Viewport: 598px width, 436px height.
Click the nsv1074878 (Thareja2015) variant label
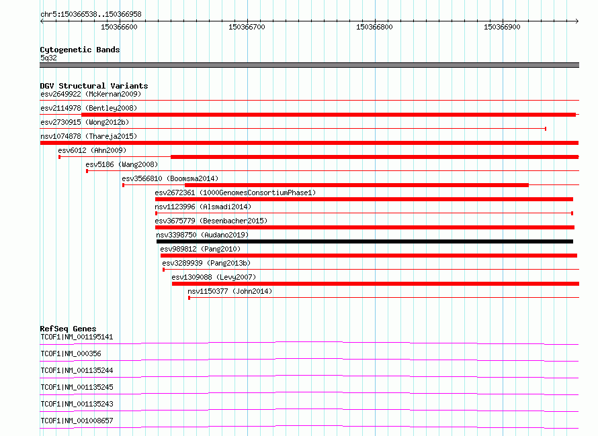point(89,136)
